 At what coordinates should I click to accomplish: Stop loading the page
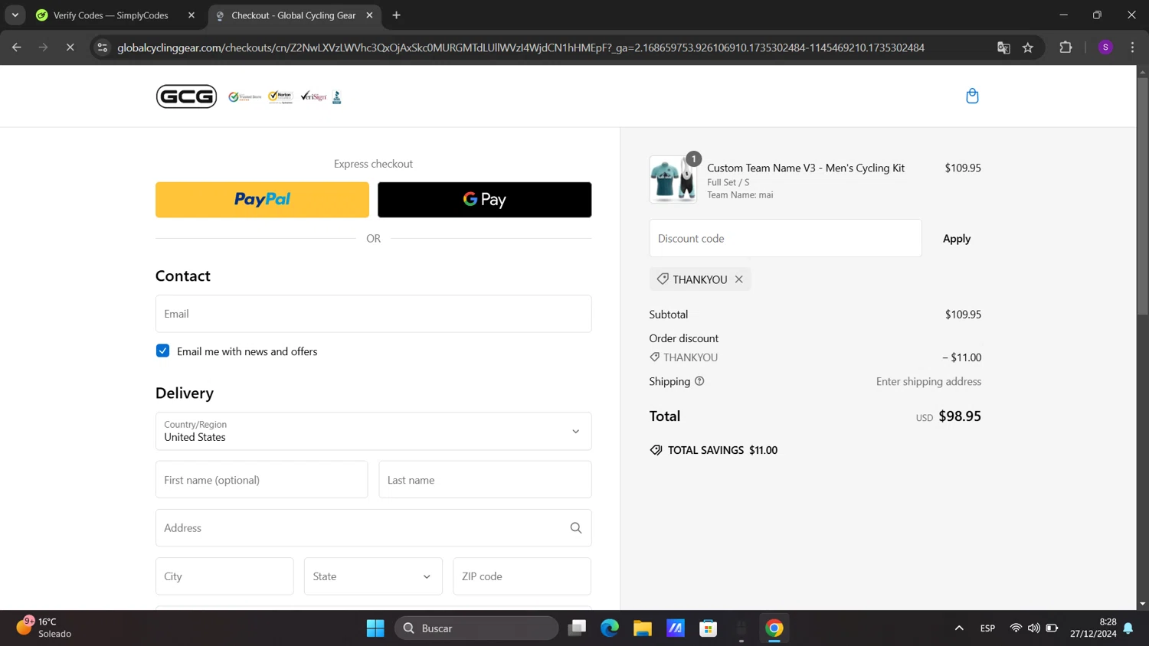pyautogui.click(x=70, y=47)
